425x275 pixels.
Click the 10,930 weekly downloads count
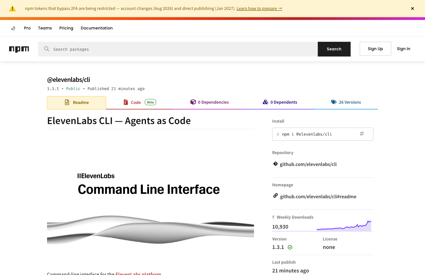[280, 227]
